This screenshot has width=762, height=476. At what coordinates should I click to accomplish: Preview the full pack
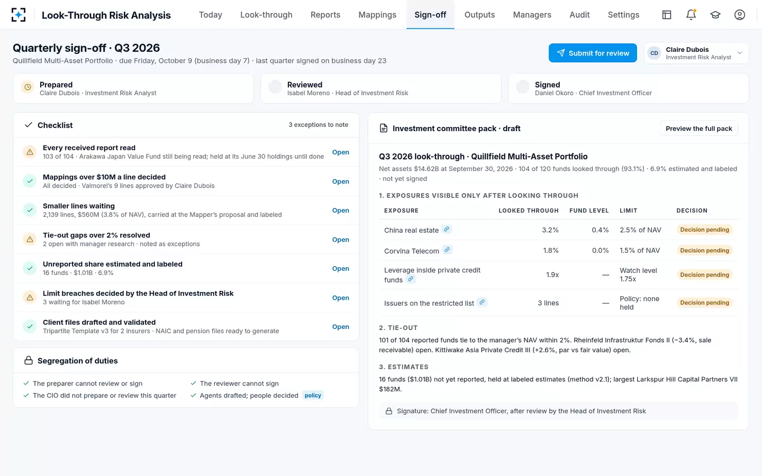698,129
